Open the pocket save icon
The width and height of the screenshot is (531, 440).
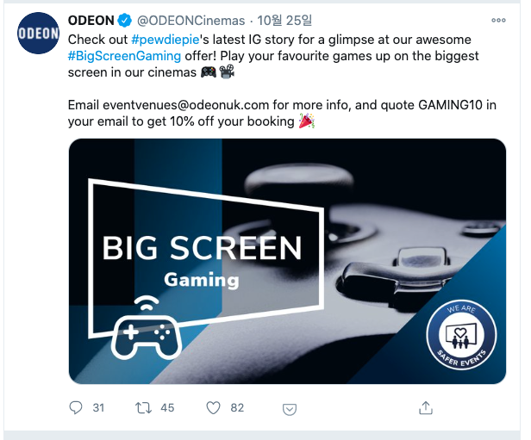pos(290,409)
